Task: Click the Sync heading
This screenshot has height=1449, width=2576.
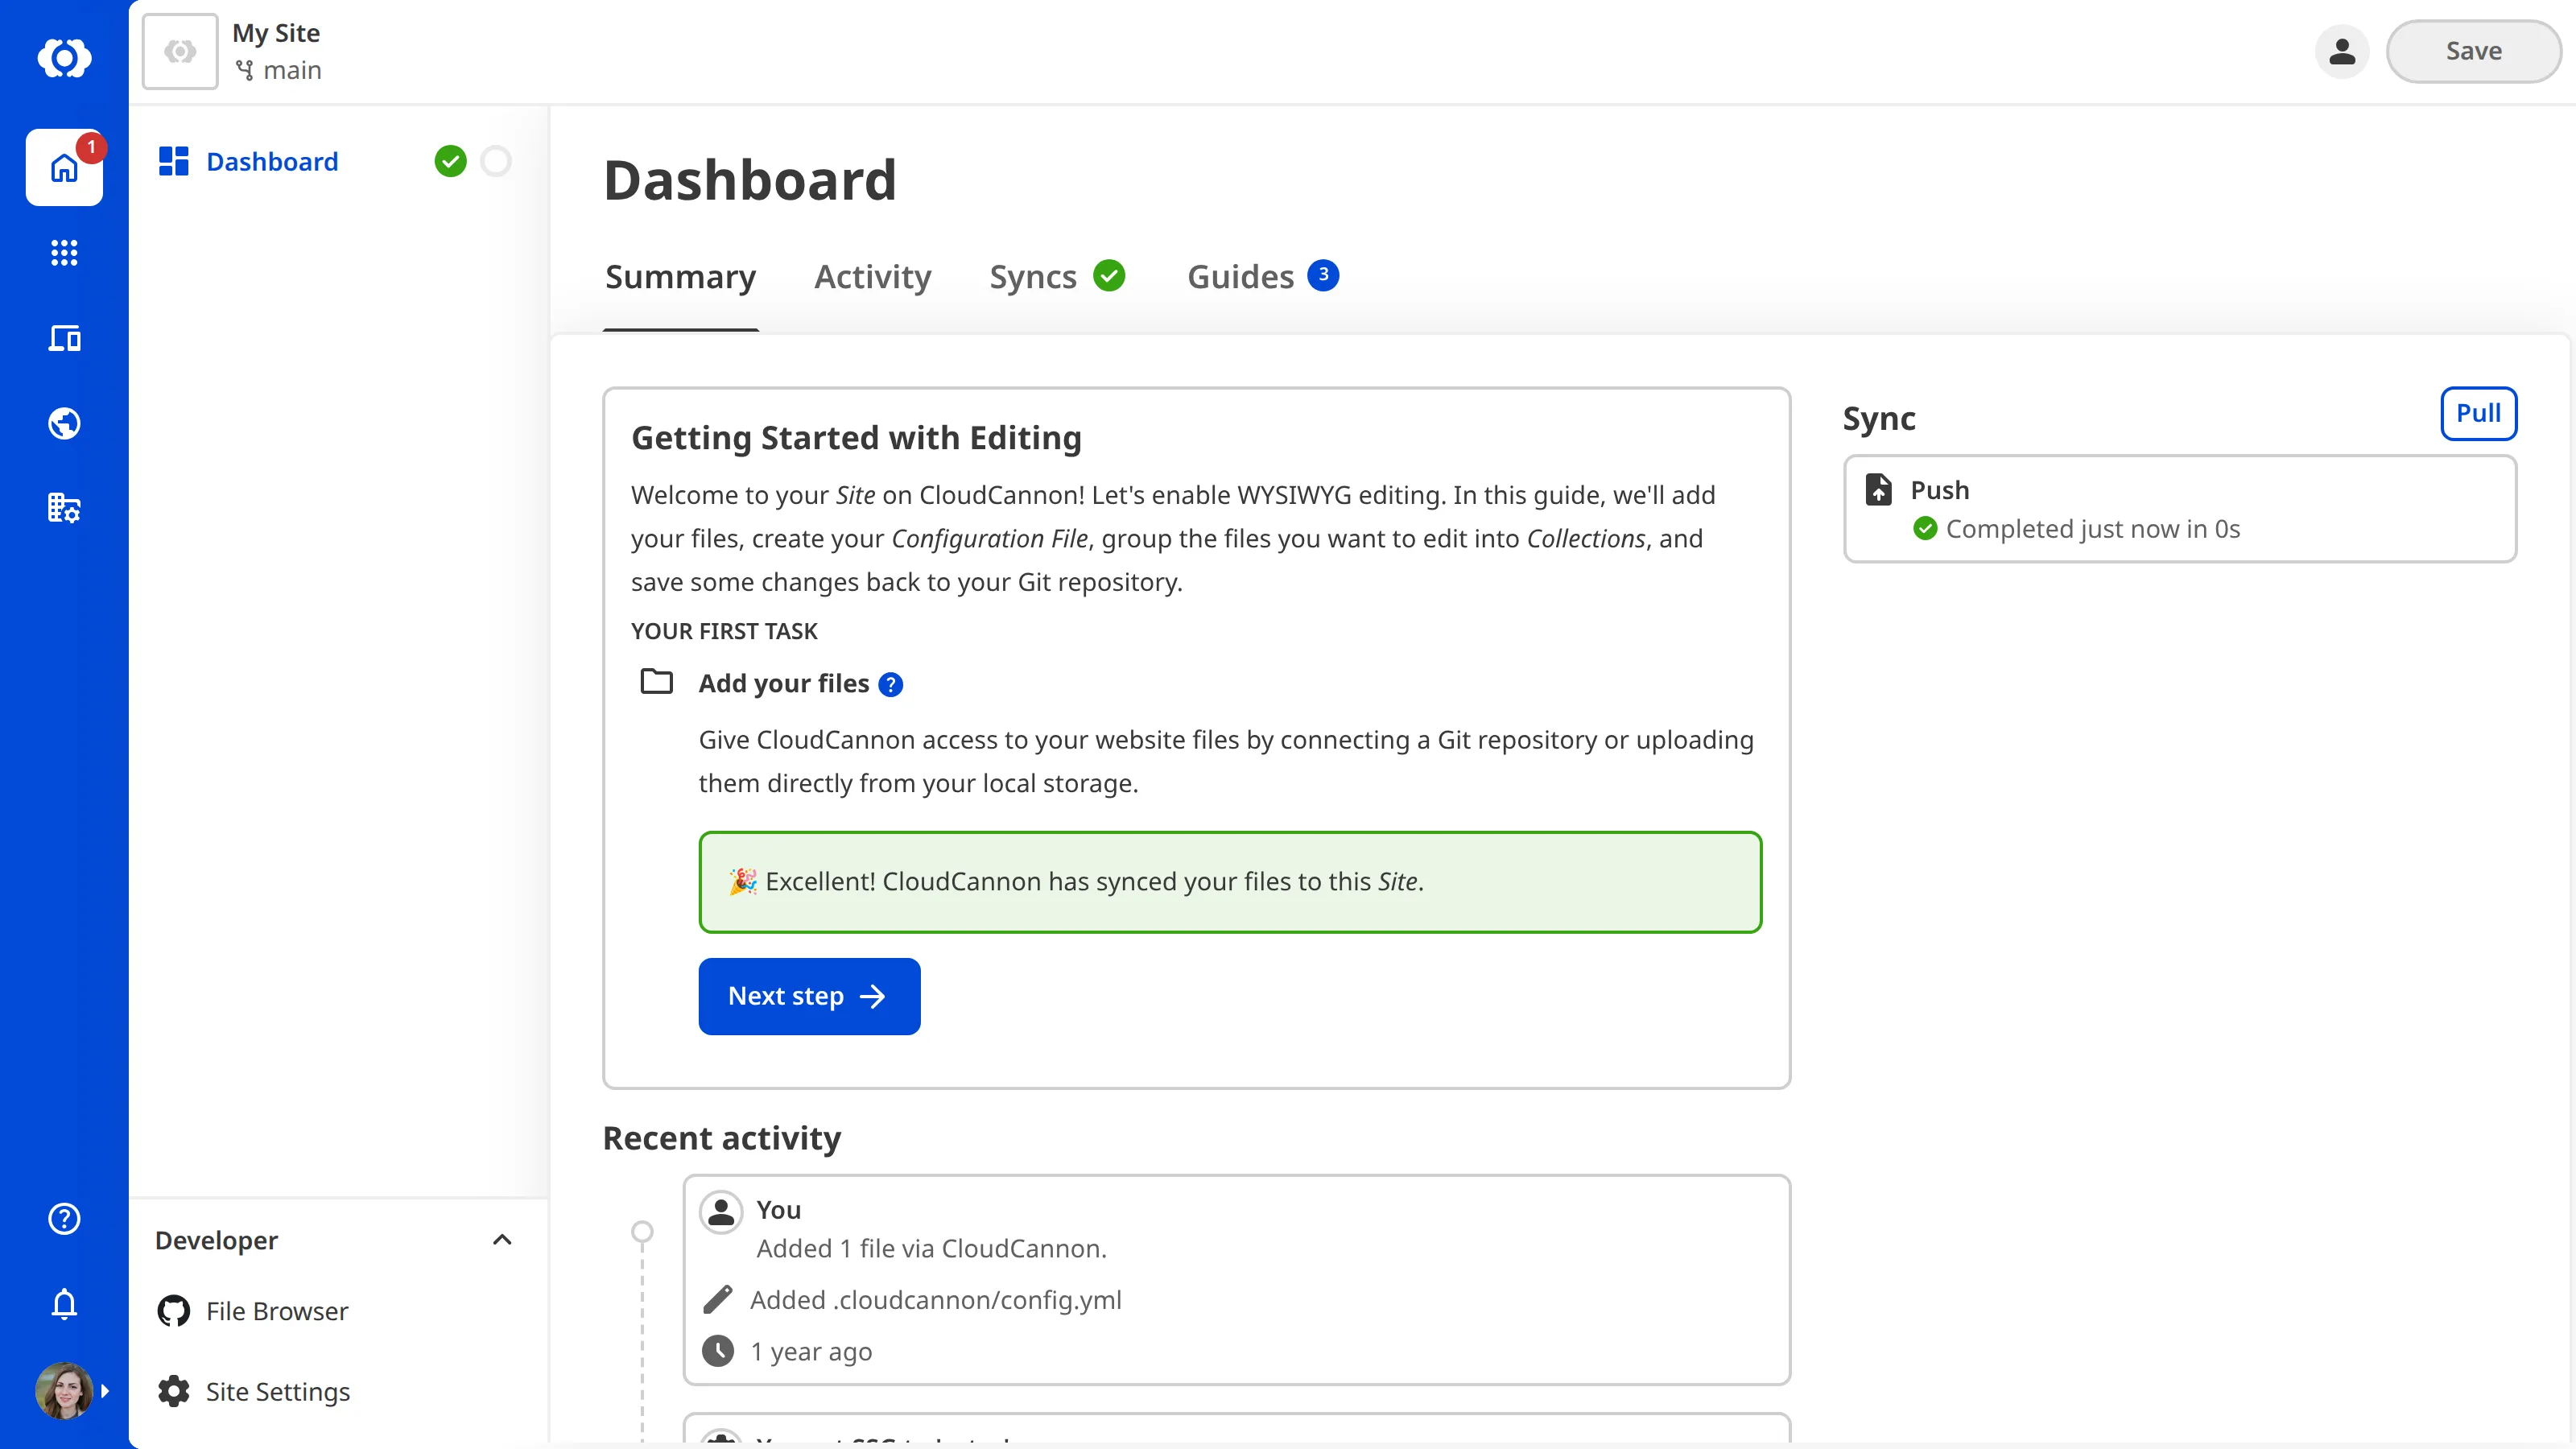Action: 1879,418
